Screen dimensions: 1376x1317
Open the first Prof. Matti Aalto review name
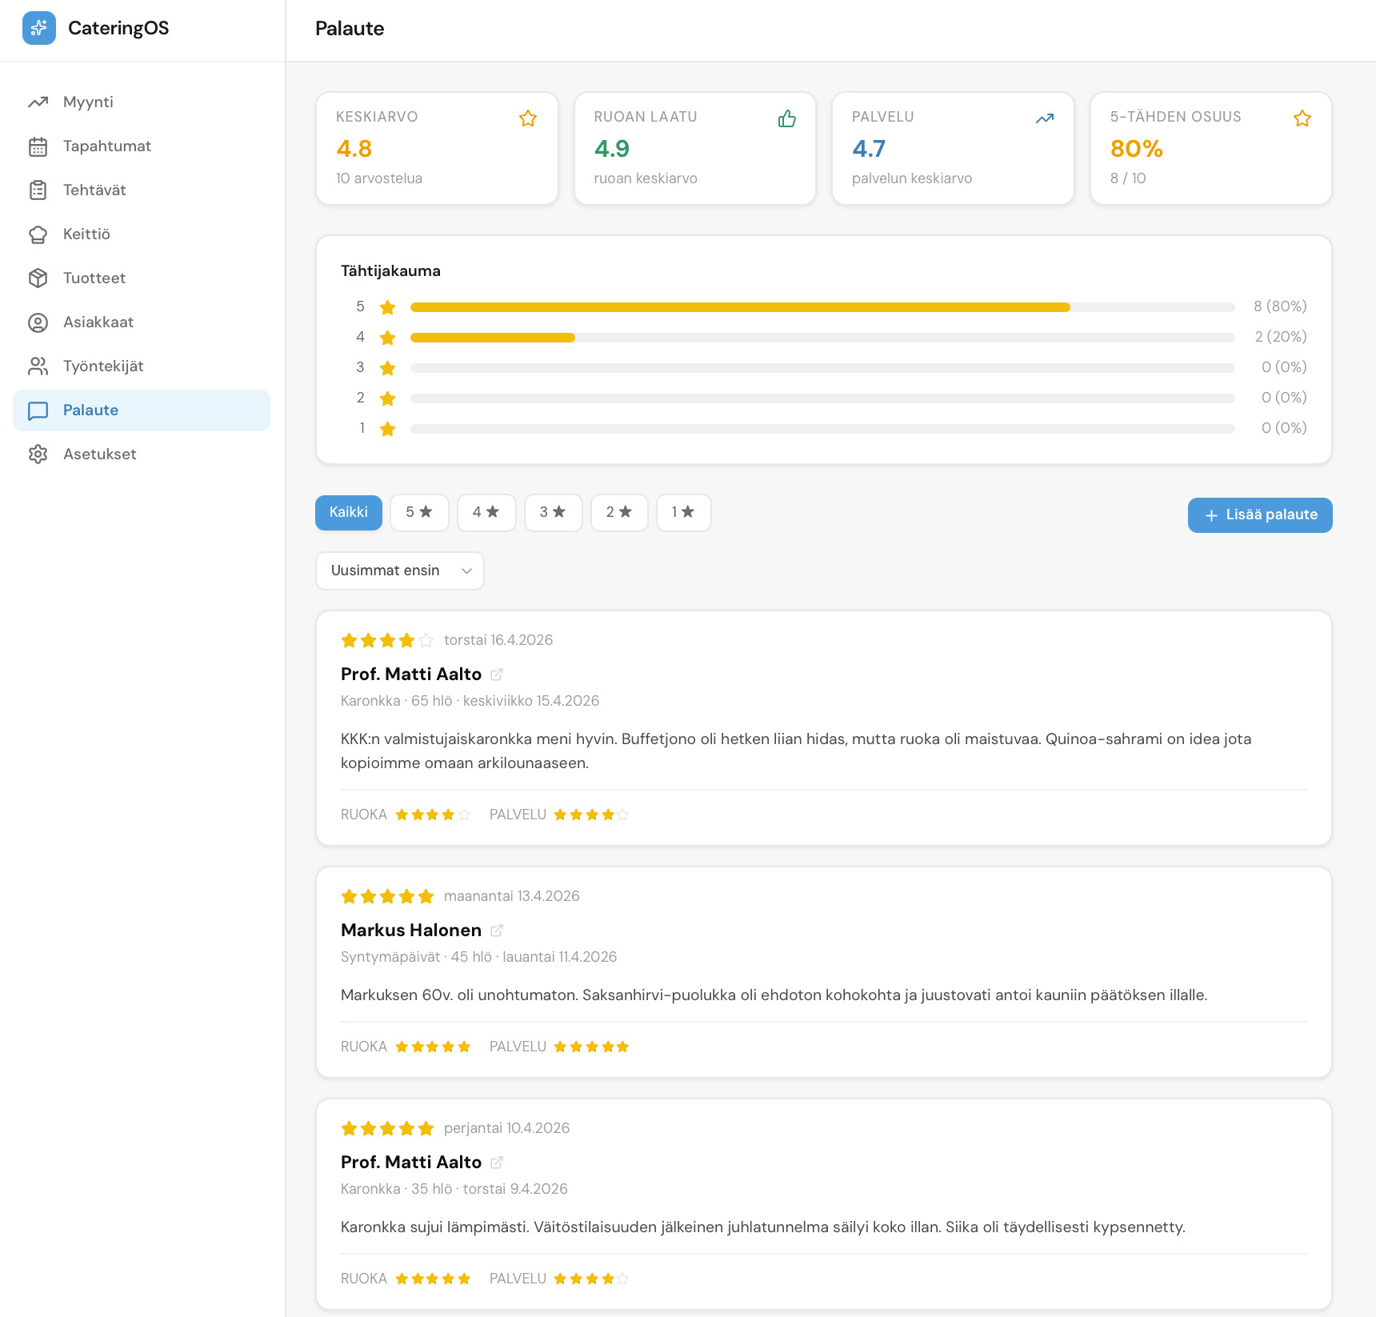(x=411, y=675)
